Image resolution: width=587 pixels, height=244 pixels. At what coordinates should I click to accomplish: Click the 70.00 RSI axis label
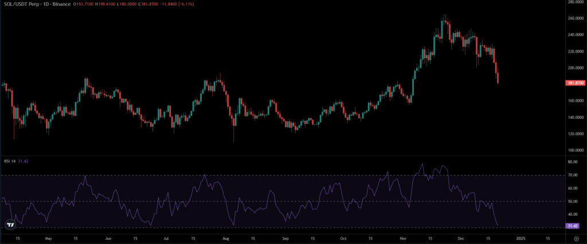click(573, 175)
